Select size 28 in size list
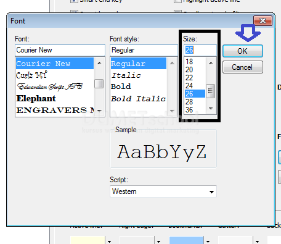The width and height of the screenshot is (281, 244). (x=195, y=102)
